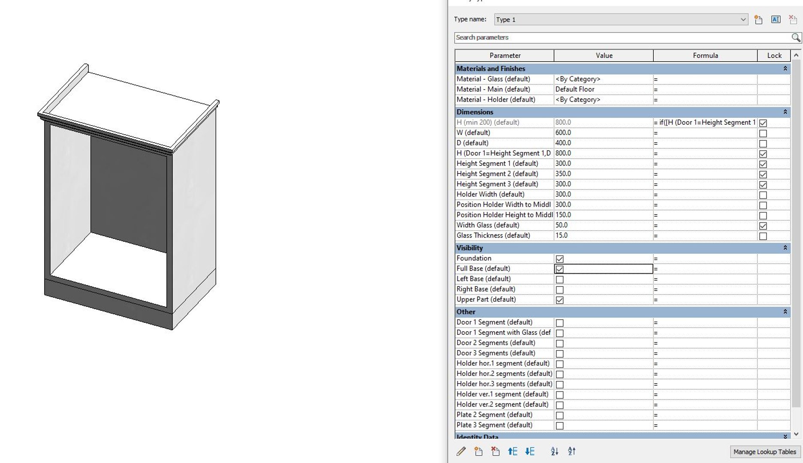
Task: Sort parameters in ascending order
Action: pyautogui.click(x=555, y=451)
